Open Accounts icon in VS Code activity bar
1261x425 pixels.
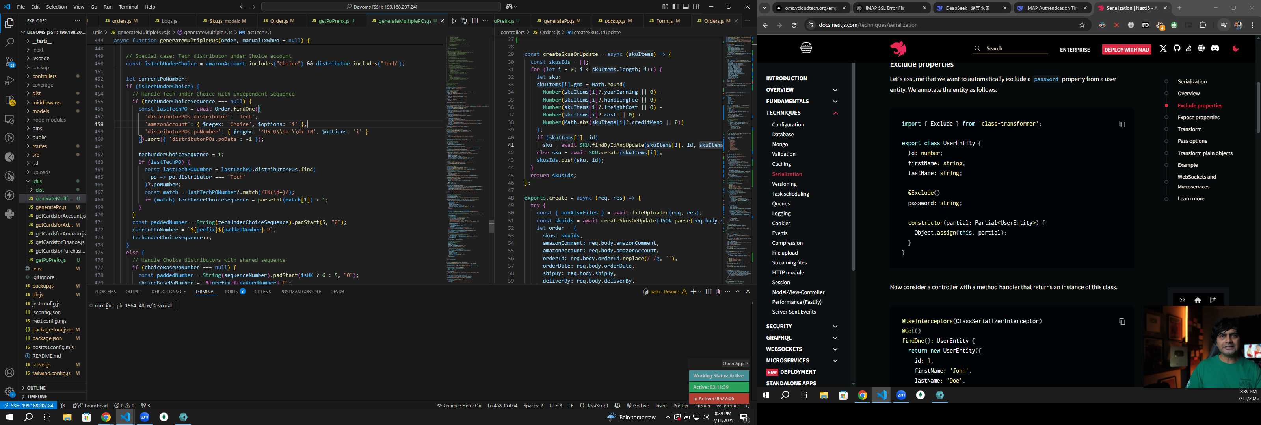(9, 373)
